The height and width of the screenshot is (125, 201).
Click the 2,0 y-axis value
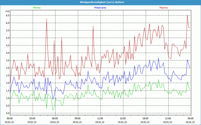coord(8,83)
